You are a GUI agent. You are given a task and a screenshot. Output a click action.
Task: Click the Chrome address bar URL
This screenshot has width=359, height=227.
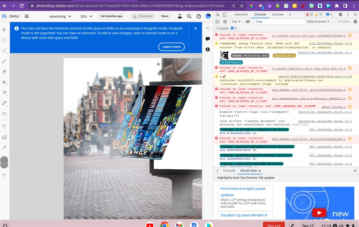(x=131, y=6)
